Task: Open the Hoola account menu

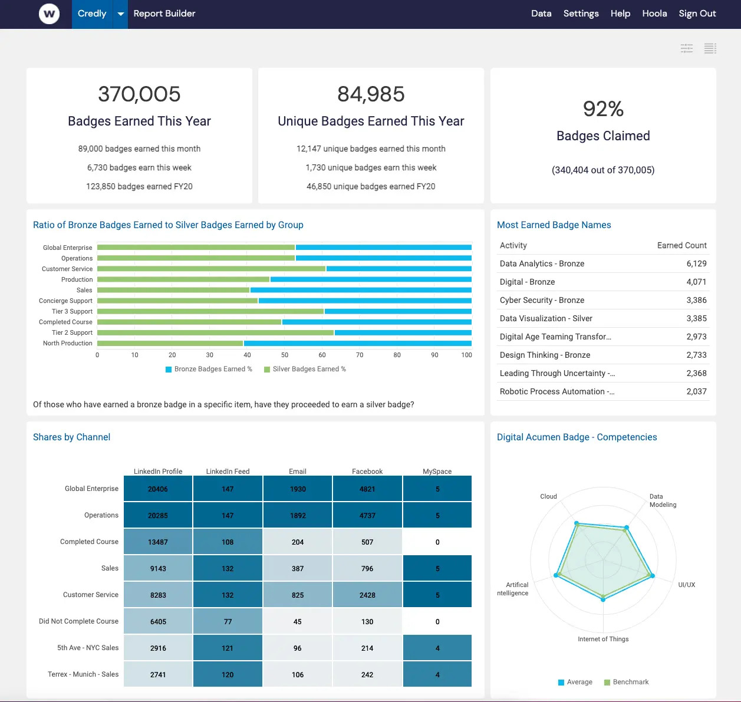Action: click(x=654, y=14)
